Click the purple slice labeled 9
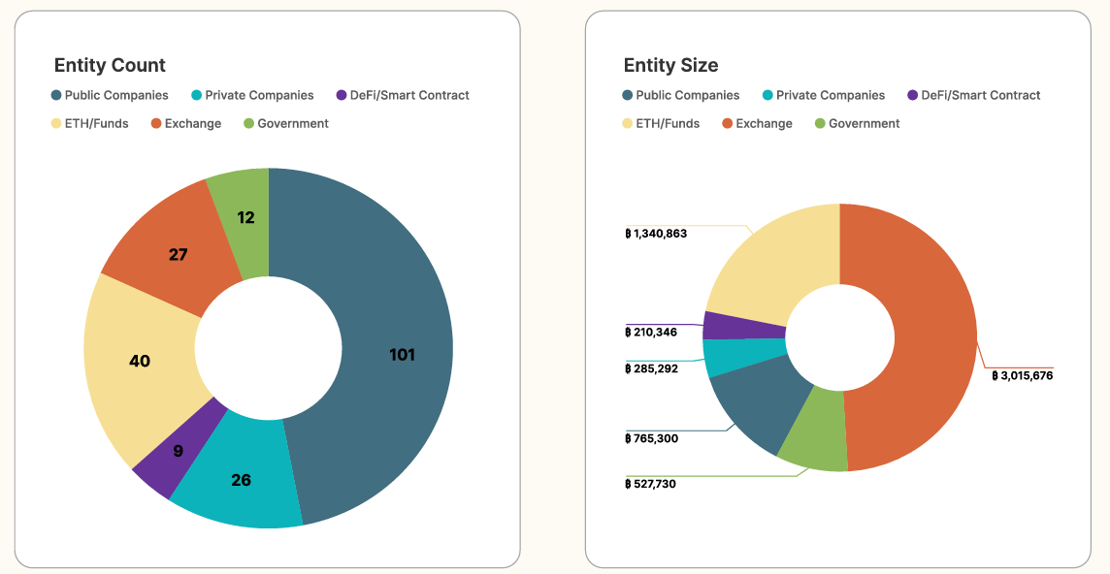Screen dimensions: 1110x574 178,451
